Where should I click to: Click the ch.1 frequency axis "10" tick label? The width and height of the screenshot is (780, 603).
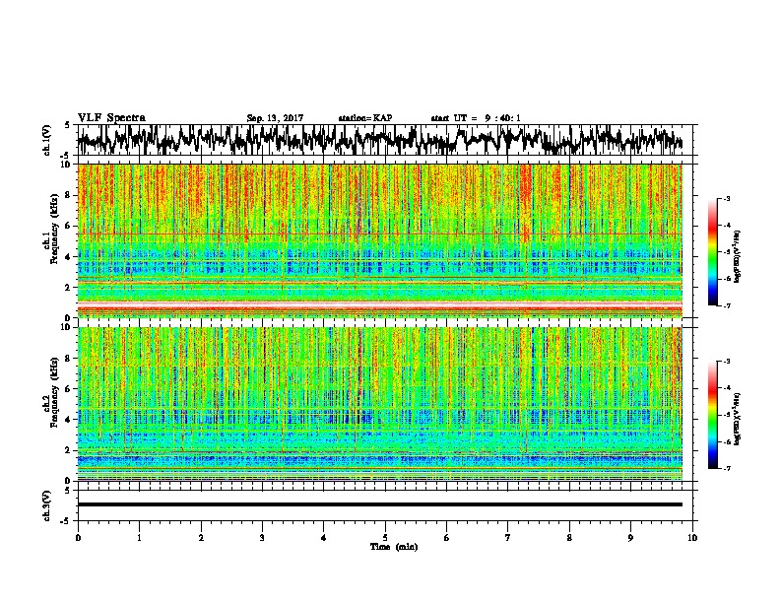pyautogui.click(x=68, y=165)
